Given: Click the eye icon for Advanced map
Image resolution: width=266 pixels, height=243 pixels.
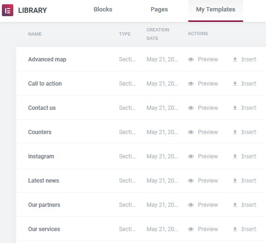Looking at the screenshot, I should [x=191, y=59].
